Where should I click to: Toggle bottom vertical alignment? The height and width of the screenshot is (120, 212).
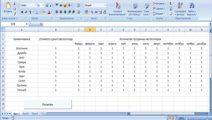click(x=65, y=5)
